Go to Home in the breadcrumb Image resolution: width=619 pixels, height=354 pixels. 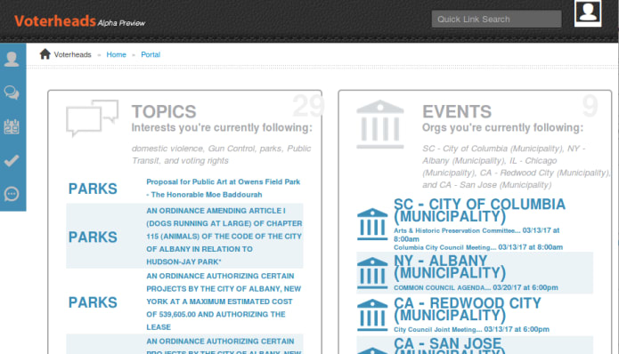pyautogui.click(x=116, y=54)
